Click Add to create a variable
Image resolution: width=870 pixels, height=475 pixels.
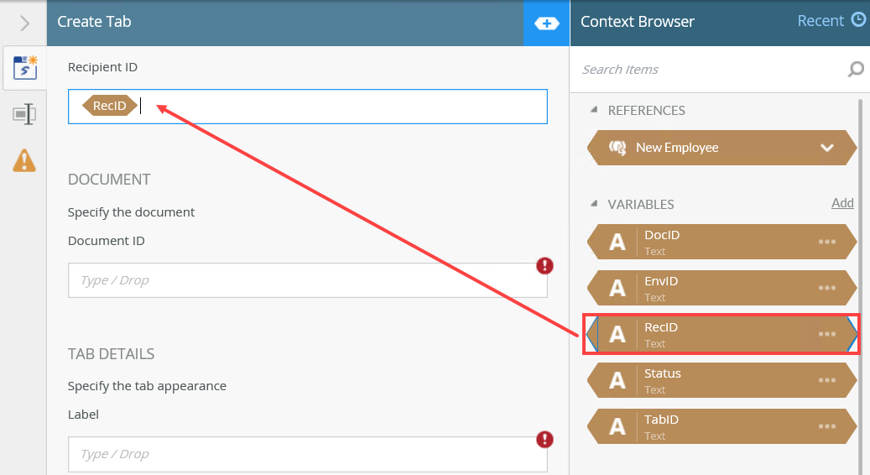click(842, 203)
